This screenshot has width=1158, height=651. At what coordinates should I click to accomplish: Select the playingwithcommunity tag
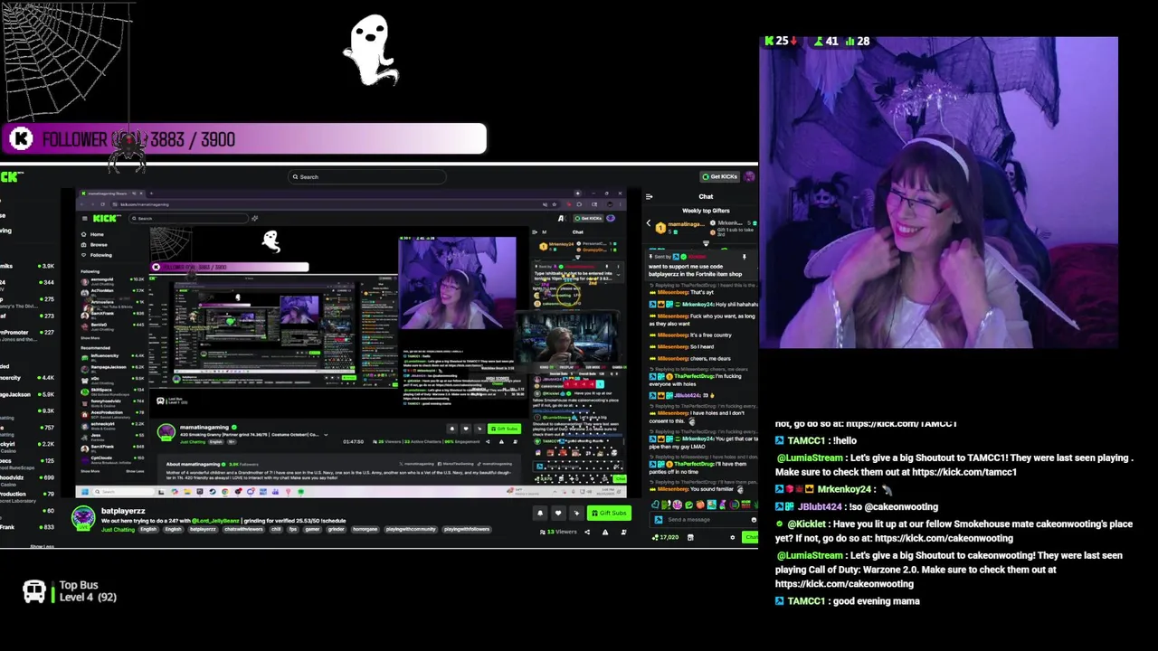pyautogui.click(x=411, y=530)
